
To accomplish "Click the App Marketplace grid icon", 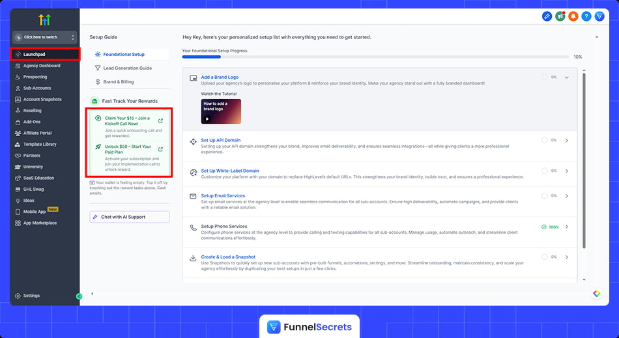I will (x=18, y=223).
